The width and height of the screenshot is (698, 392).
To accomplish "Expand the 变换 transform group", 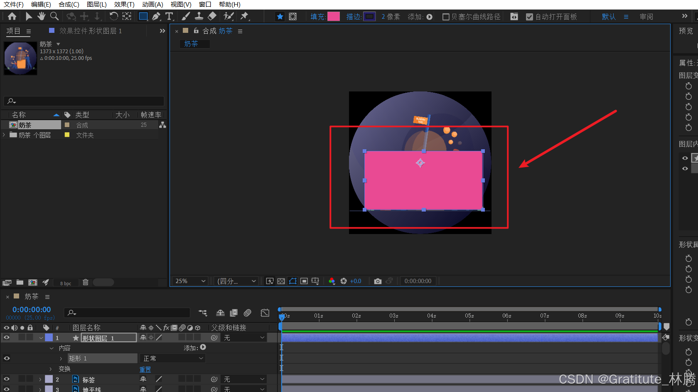I will (x=51, y=369).
